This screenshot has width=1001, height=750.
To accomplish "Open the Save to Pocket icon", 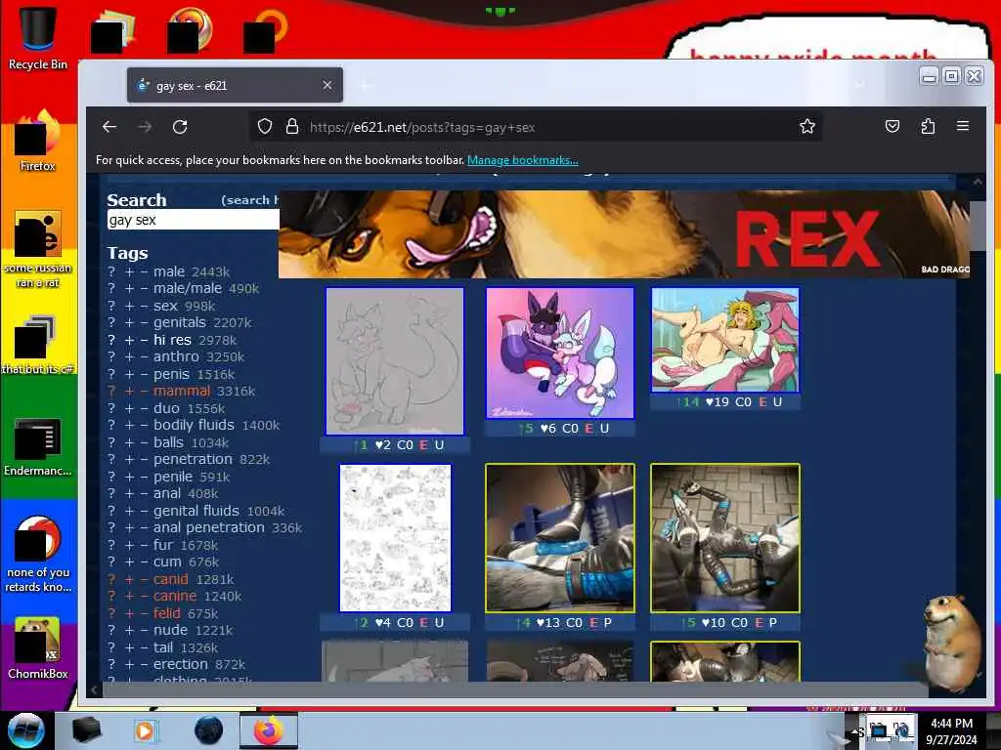I will click(892, 126).
